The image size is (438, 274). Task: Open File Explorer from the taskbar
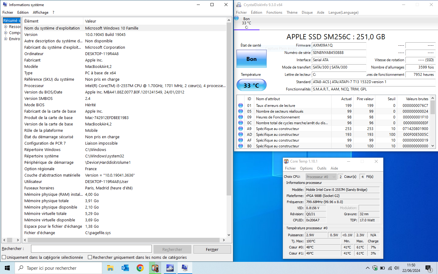point(110,268)
